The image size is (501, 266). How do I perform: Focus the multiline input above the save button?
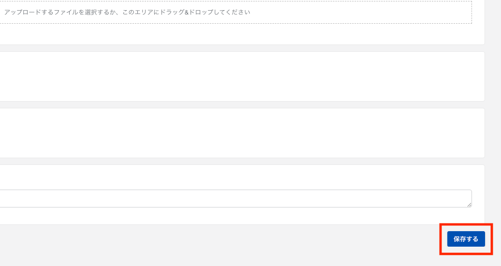coord(232,198)
